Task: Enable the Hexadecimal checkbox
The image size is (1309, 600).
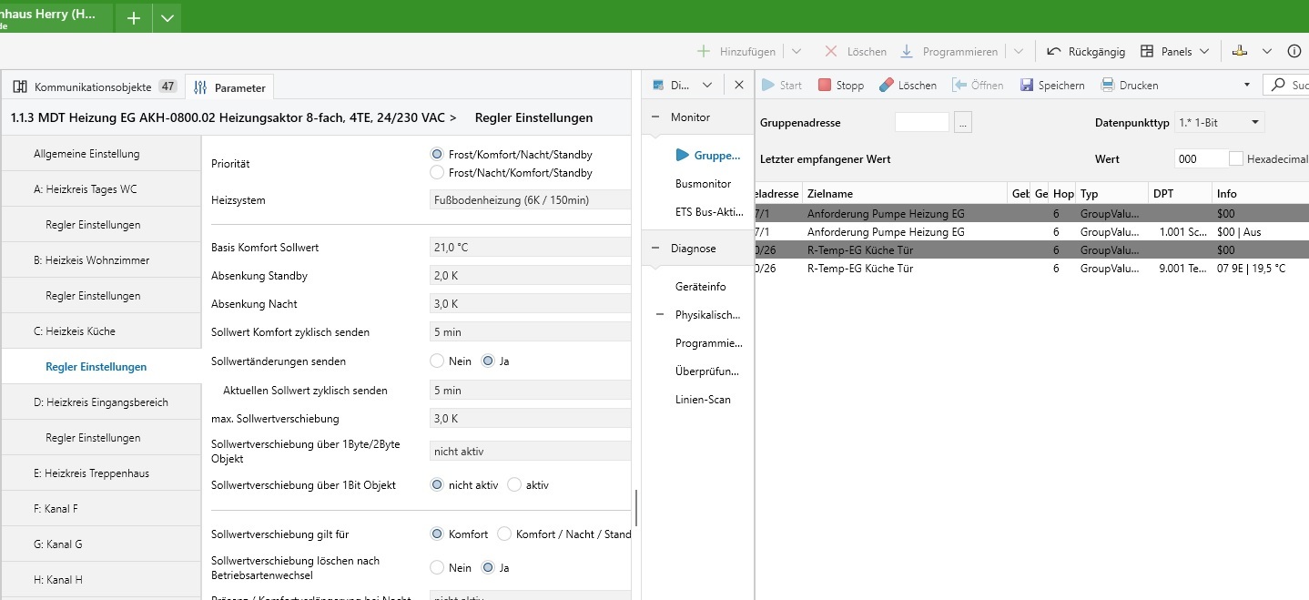Action: click(x=1236, y=158)
